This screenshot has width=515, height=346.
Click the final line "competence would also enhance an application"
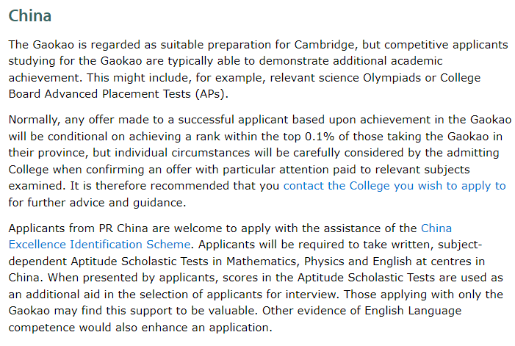pyautogui.click(x=140, y=328)
